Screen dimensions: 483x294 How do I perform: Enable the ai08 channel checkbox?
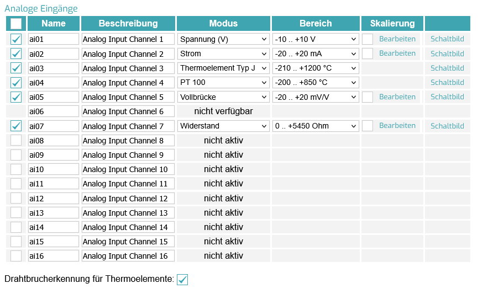coord(16,141)
